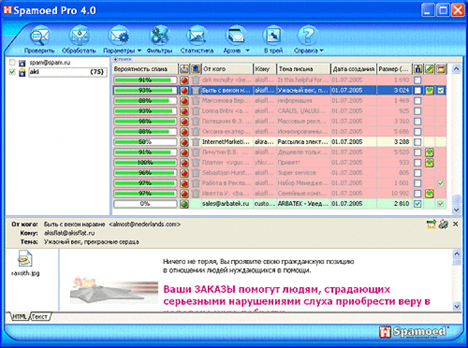
Task: Click the trash icon in the dirk mcnulty row
Action: click(x=195, y=80)
